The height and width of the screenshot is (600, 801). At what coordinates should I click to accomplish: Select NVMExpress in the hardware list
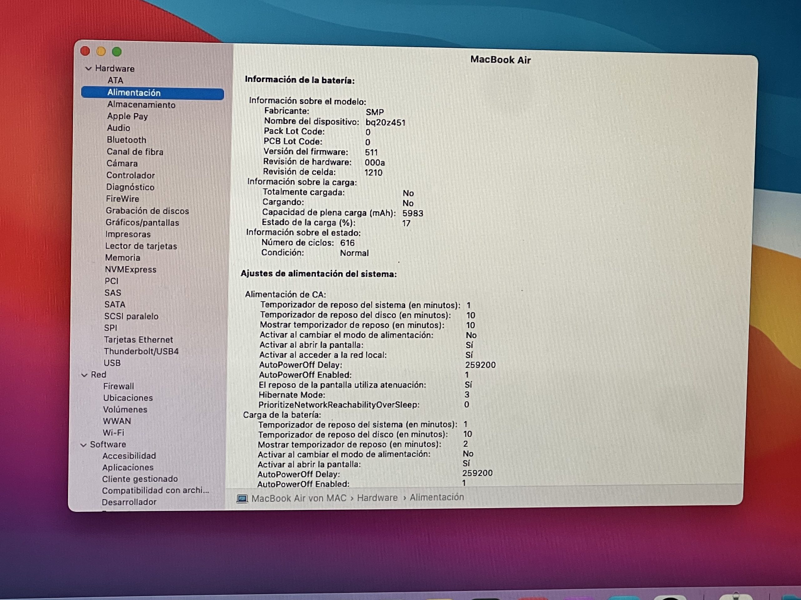click(130, 269)
